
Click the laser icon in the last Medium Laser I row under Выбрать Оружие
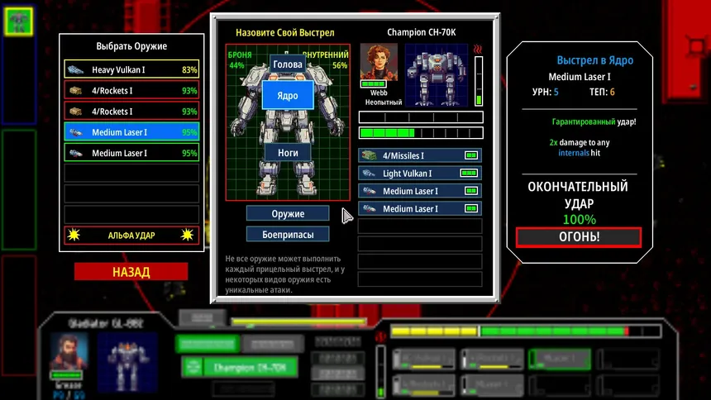coord(75,153)
